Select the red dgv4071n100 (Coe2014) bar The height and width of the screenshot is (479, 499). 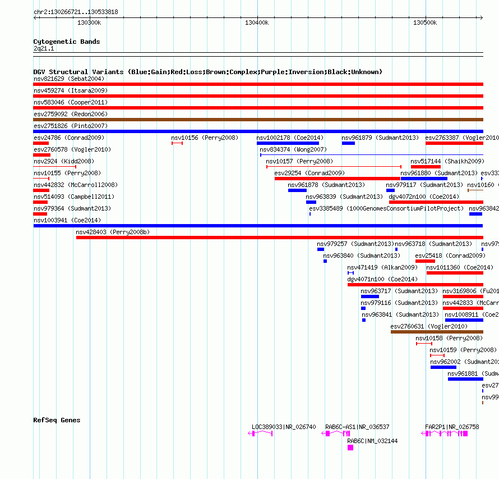pyautogui.click(x=415, y=285)
